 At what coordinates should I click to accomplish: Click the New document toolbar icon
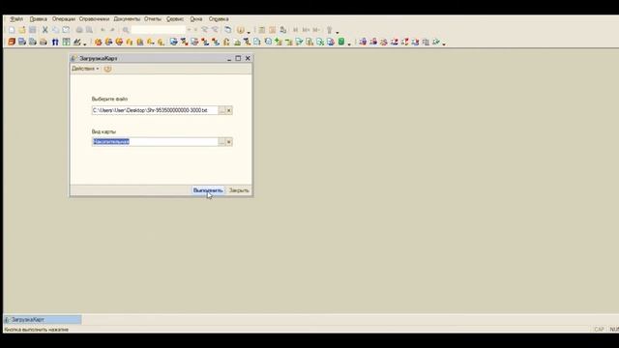[x=12, y=30]
